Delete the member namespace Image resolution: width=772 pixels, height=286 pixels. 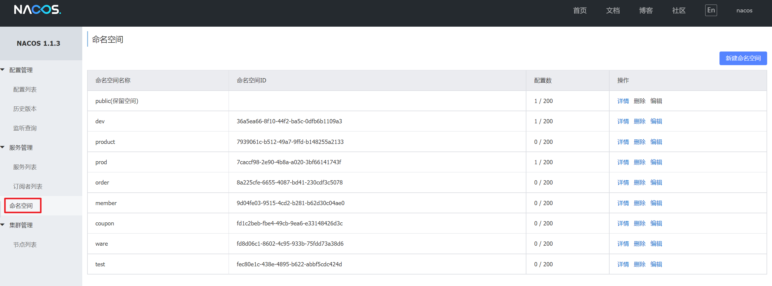tap(640, 203)
